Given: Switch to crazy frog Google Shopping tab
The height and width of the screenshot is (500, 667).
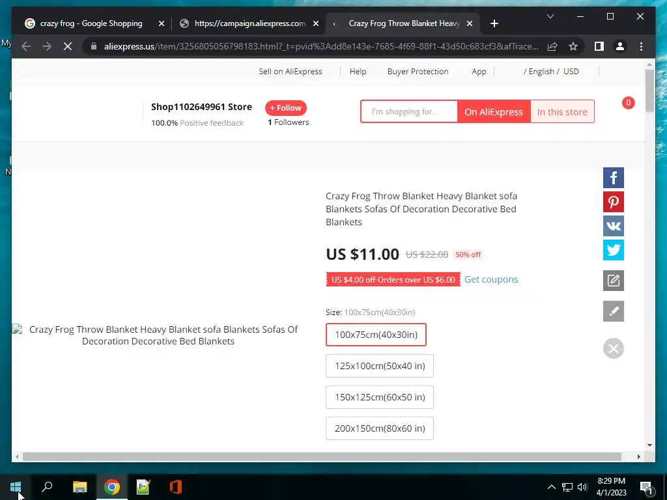Looking at the screenshot, I should (91, 24).
